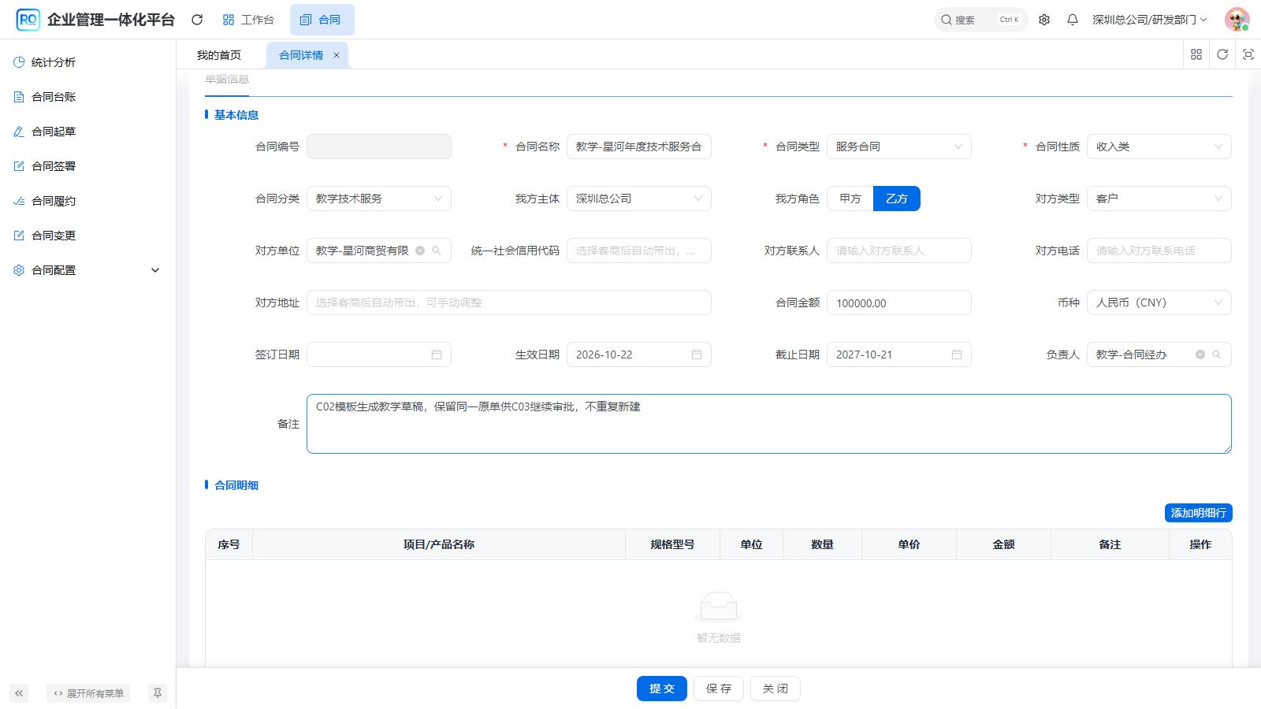Open the tab grid layout icon
The height and width of the screenshot is (709, 1261).
(x=1196, y=54)
